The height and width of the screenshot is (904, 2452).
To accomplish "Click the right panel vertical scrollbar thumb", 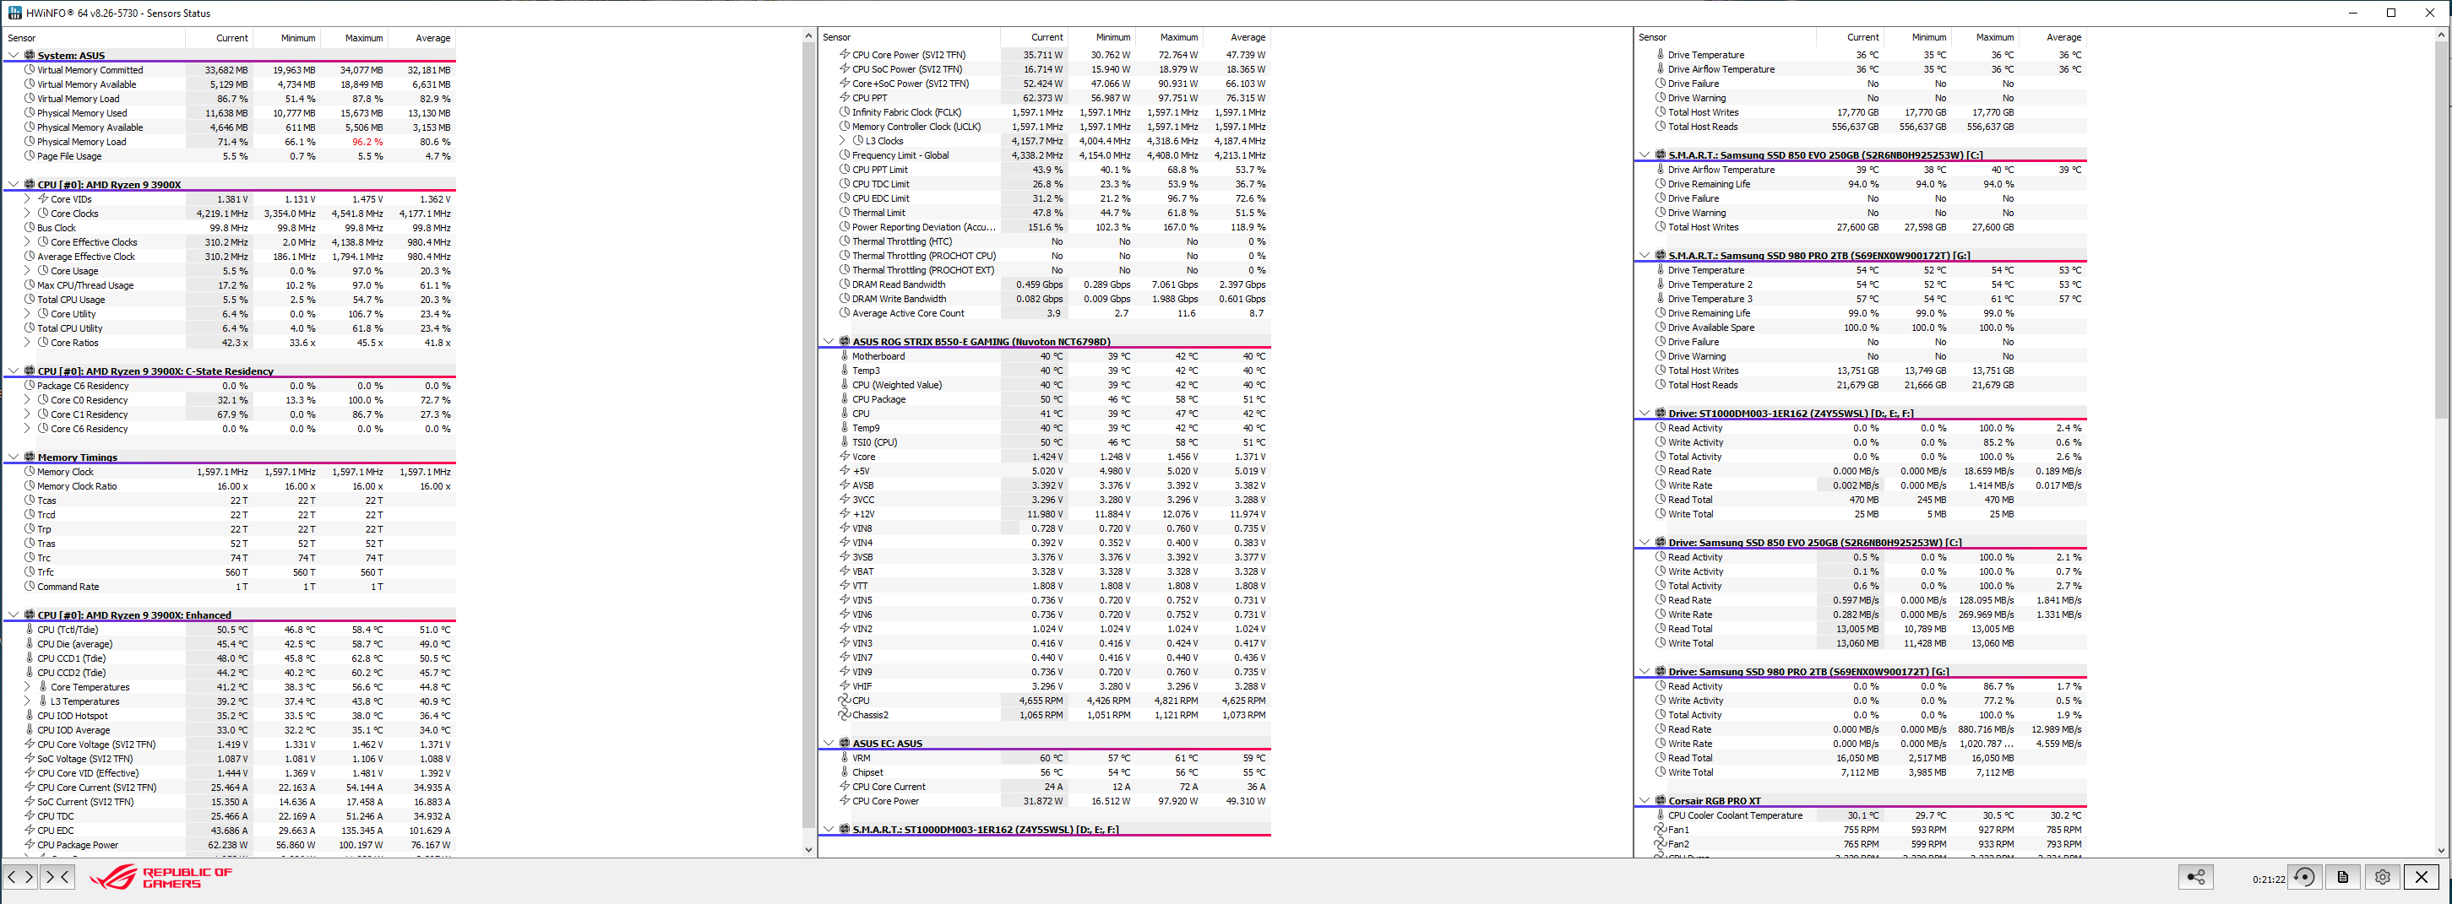I will click(2442, 229).
